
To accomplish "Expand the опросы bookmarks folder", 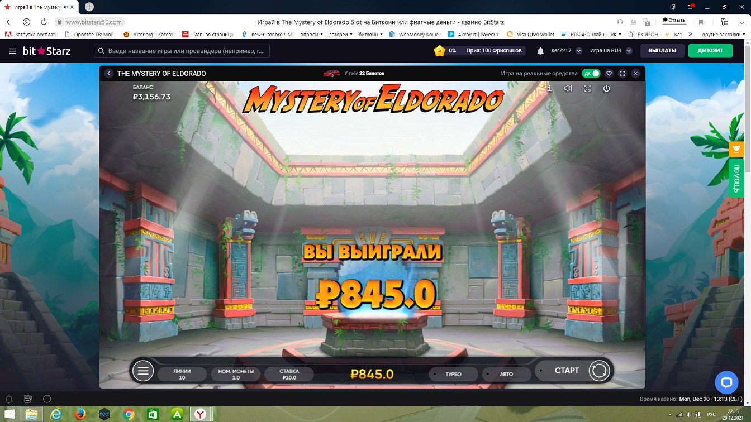I will point(311,35).
